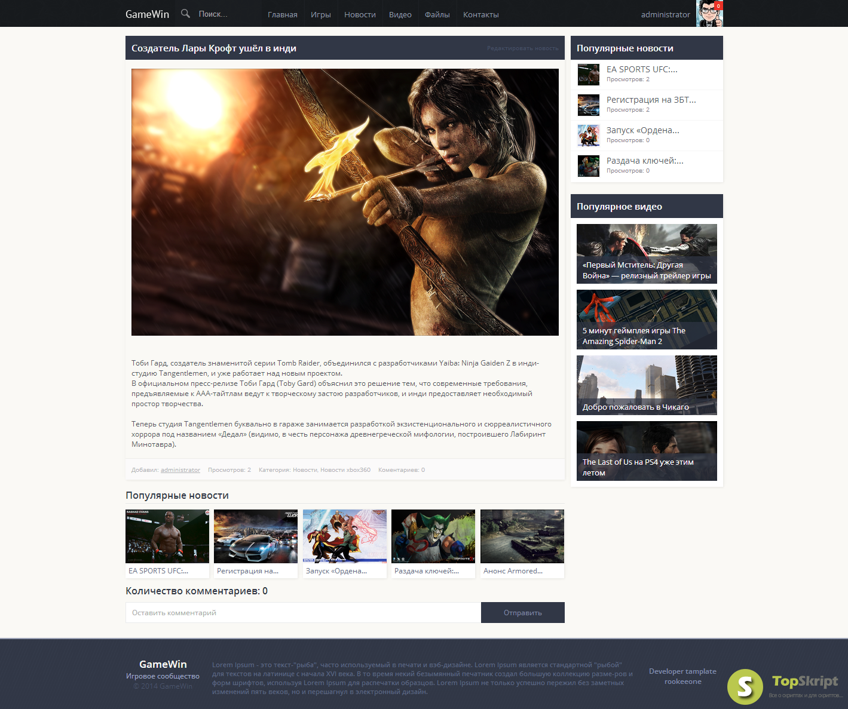
Task: Click sidebar thumbnail for Регистрация на ЗБТ news
Action: point(589,105)
